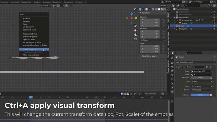217x122 pixels.
Task: Open the Mix Replace dropdown
Action: tap(201, 81)
